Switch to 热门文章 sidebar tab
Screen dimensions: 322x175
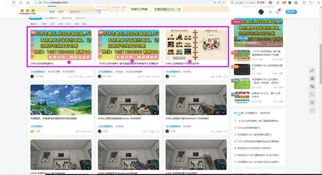[239, 113]
